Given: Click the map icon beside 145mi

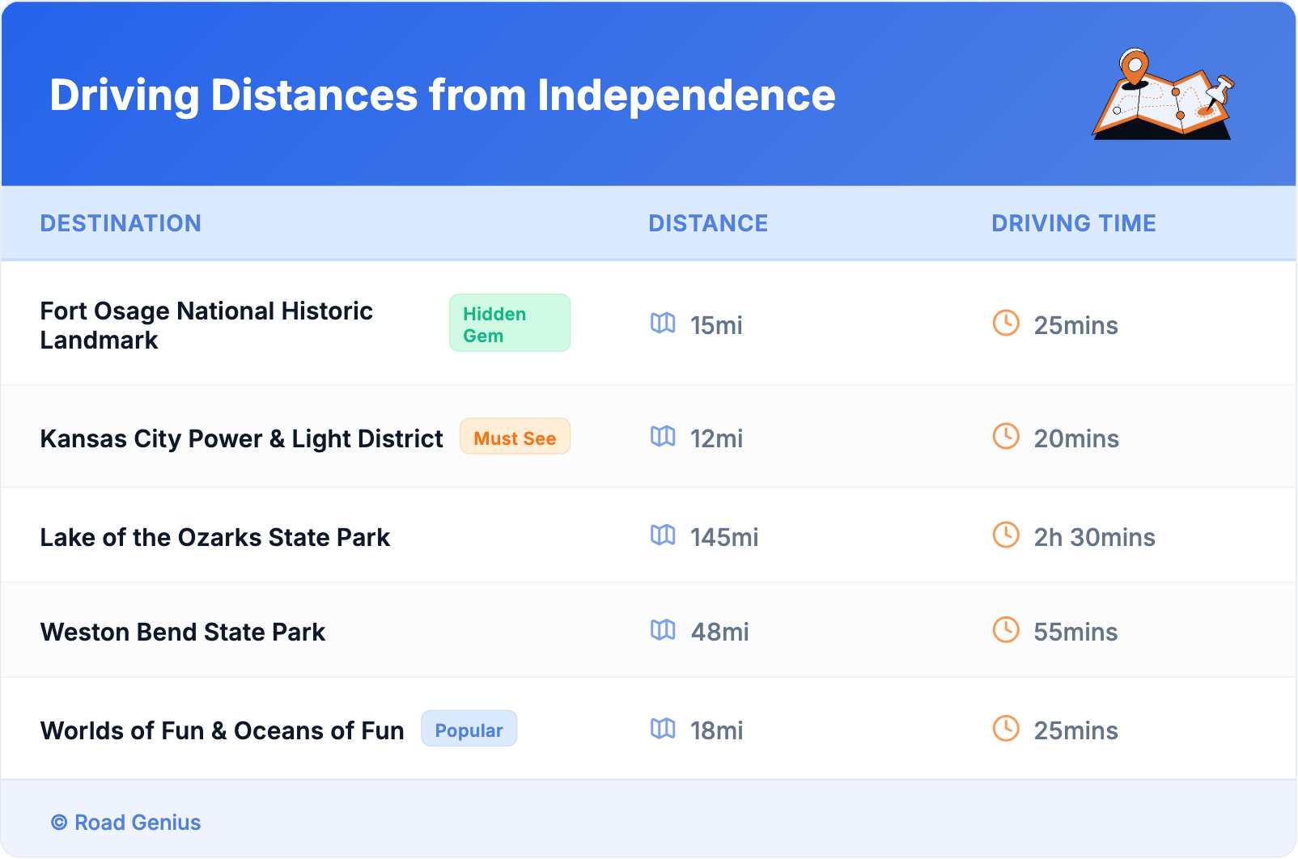Looking at the screenshot, I should coord(663,535).
